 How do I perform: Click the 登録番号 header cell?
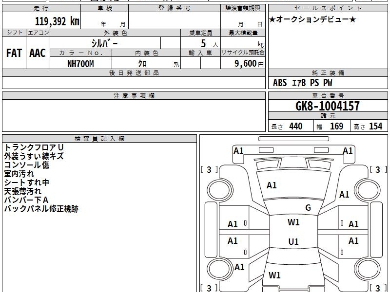175,8
